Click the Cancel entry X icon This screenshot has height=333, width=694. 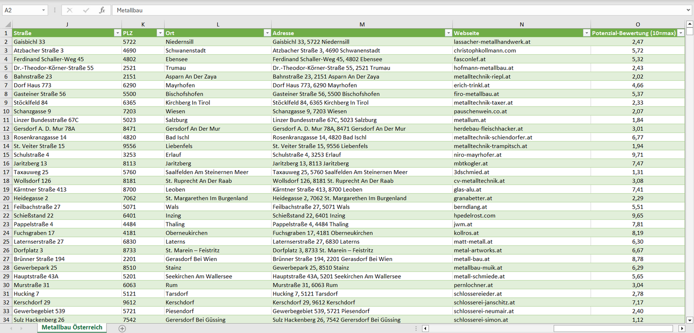click(x=70, y=10)
